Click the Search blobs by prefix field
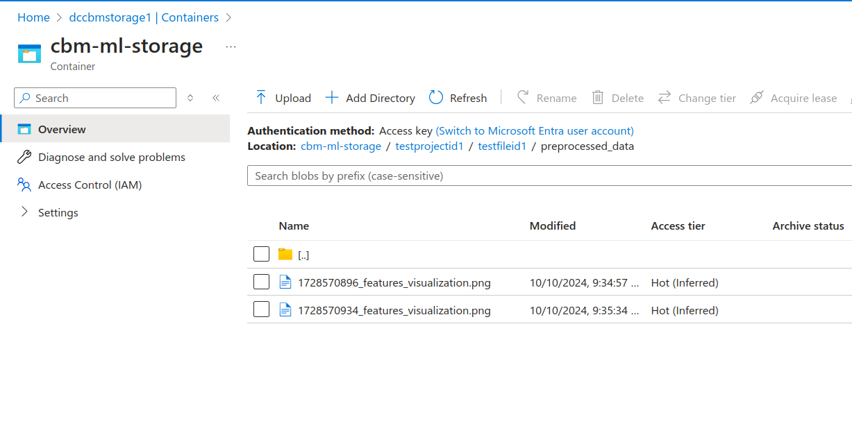Image resolution: width=852 pixels, height=426 pixels. (549, 176)
